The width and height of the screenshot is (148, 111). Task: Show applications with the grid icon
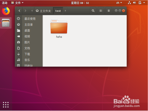[6, 105]
